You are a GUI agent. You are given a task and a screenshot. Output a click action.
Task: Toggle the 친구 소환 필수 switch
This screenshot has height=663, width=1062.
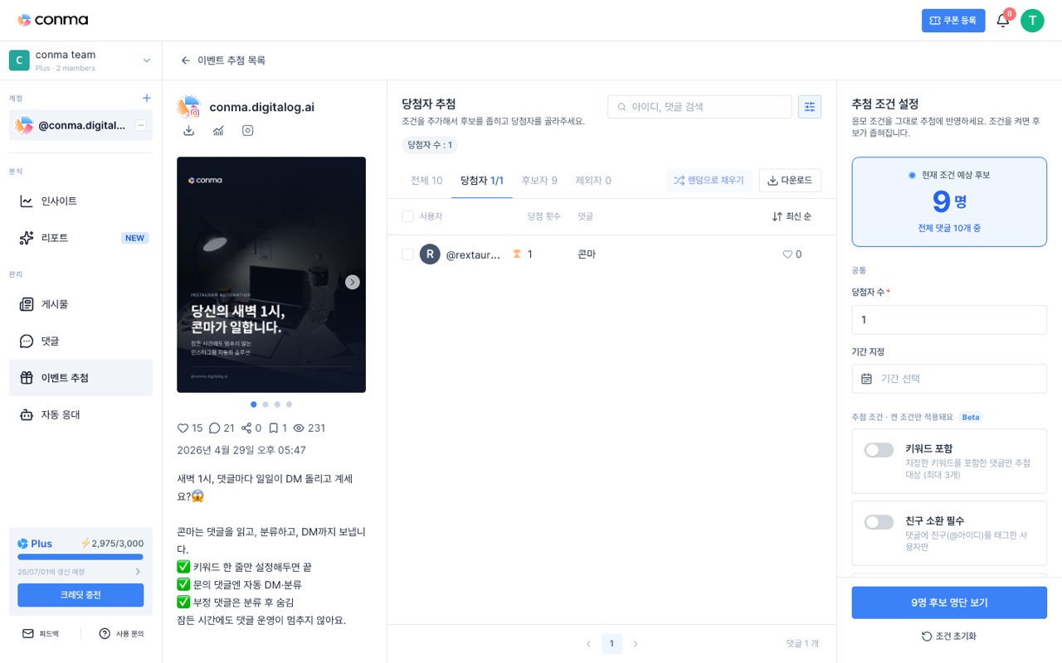pos(879,522)
